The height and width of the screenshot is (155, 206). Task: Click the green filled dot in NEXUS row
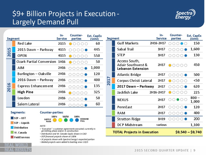(x=178, y=100)
